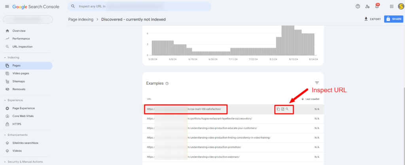Image resolution: width=405 pixels, height=165 pixels.
Task: Click the Google Search Console logo
Action: [x=36, y=6]
